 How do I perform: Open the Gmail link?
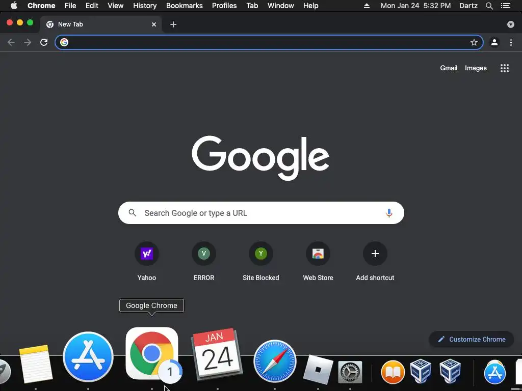pos(449,68)
